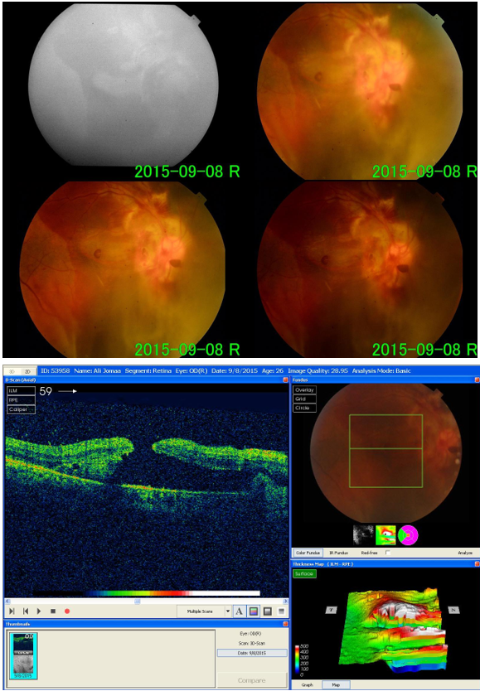Open the Multiple Scans dropdown arrow
The image size is (480, 691).
227,611
